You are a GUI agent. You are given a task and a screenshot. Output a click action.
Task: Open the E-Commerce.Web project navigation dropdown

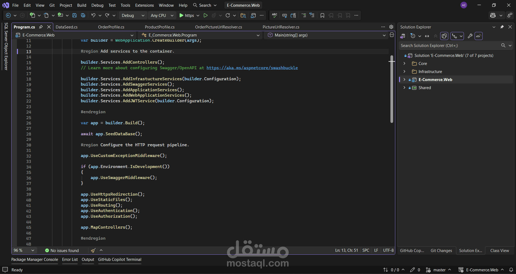(74, 35)
